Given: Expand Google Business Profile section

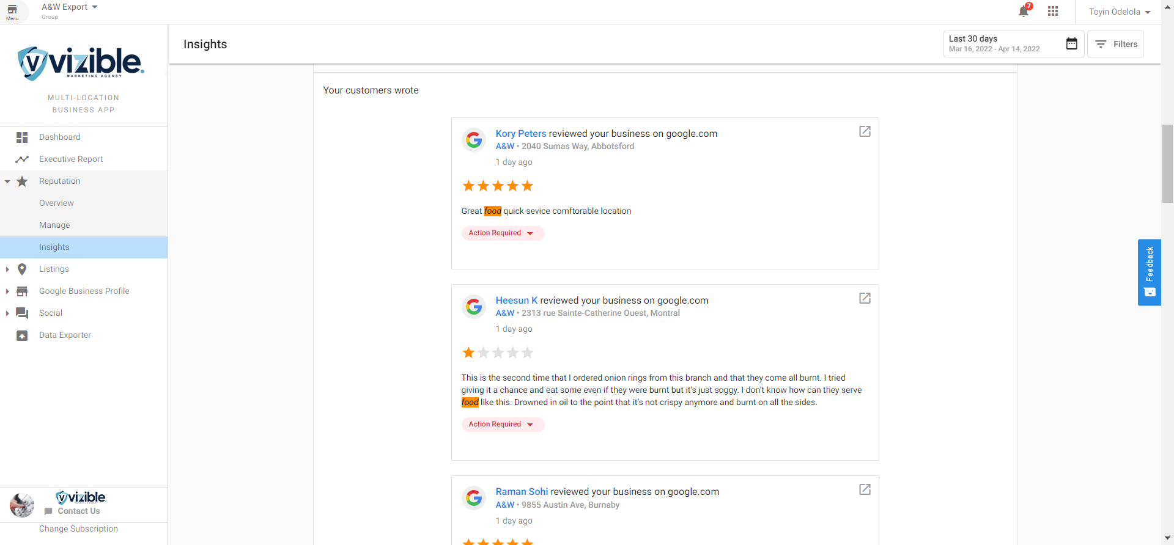Looking at the screenshot, I should point(84,291).
